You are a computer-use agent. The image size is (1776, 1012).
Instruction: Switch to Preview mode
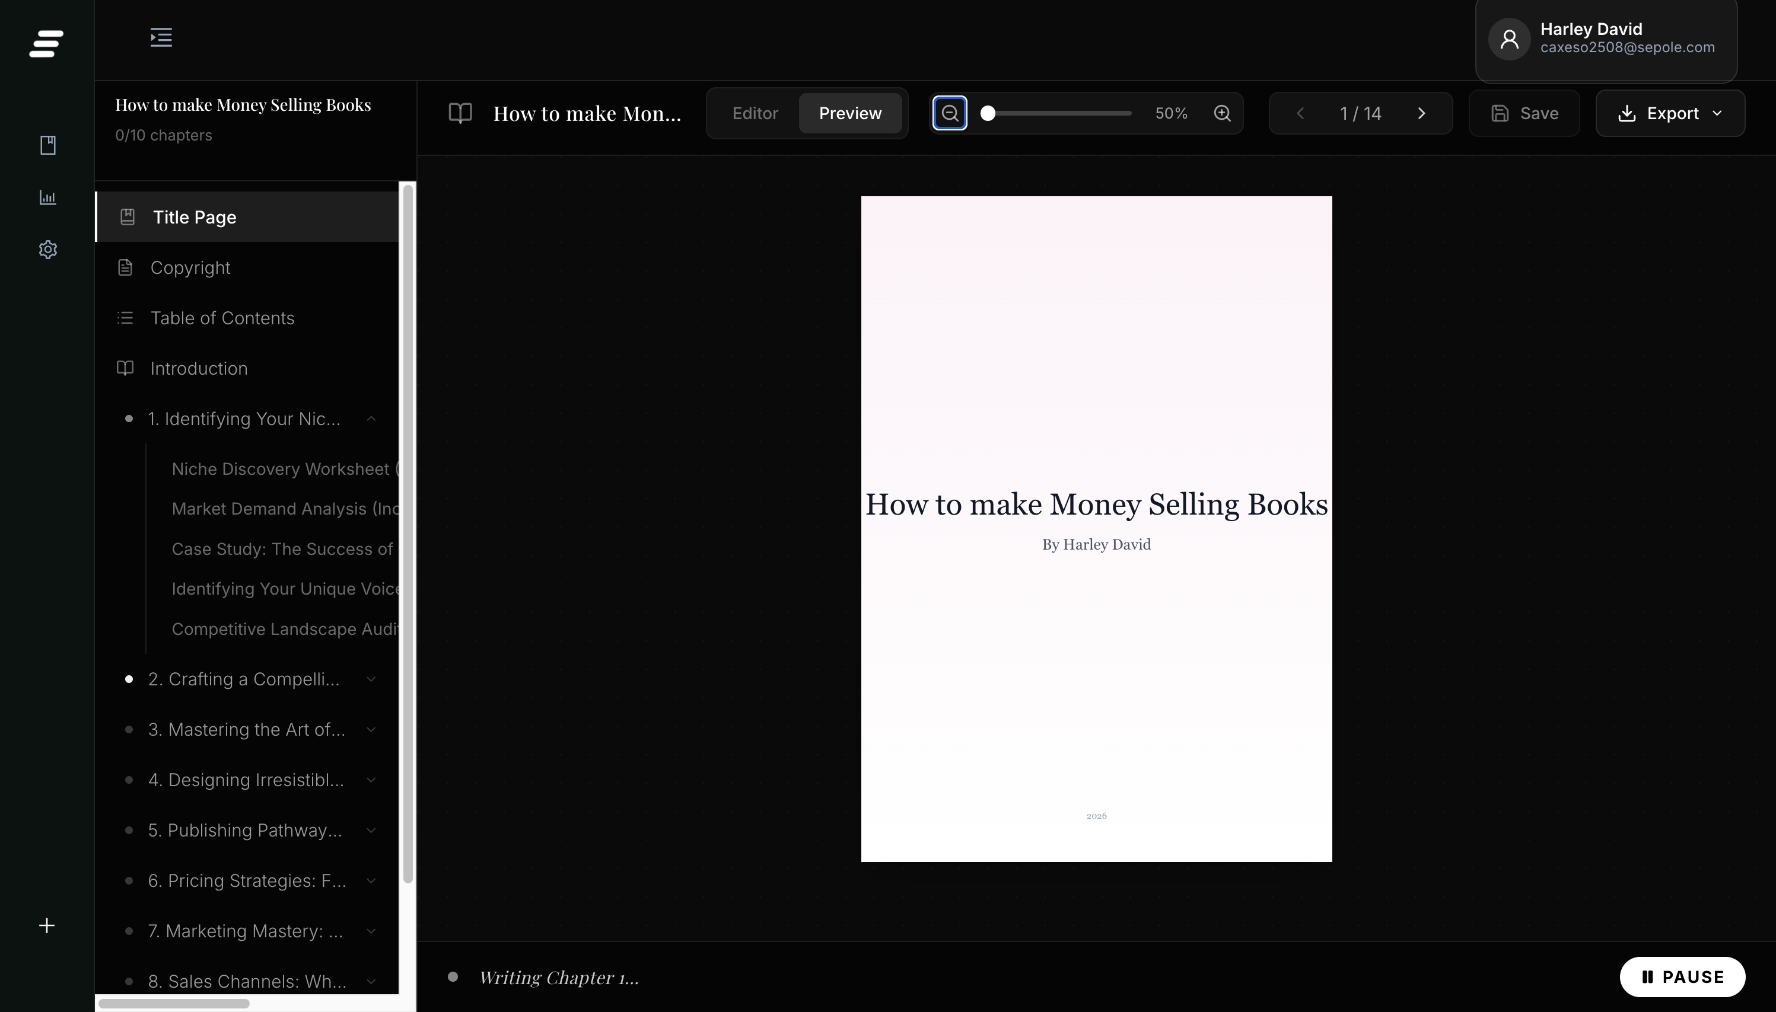point(850,113)
